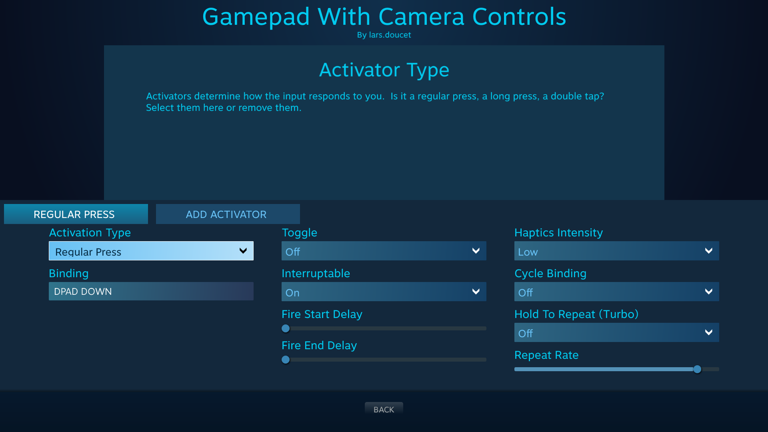
Task: Click the Fire End Delay slider
Action: click(285, 359)
